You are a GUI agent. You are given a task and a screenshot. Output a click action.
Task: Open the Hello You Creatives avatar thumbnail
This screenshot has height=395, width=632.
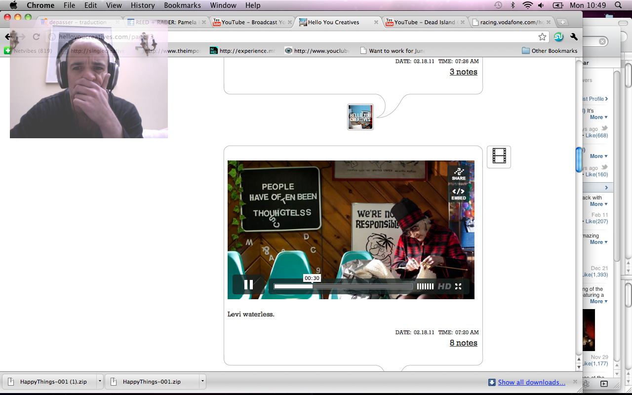coord(360,117)
